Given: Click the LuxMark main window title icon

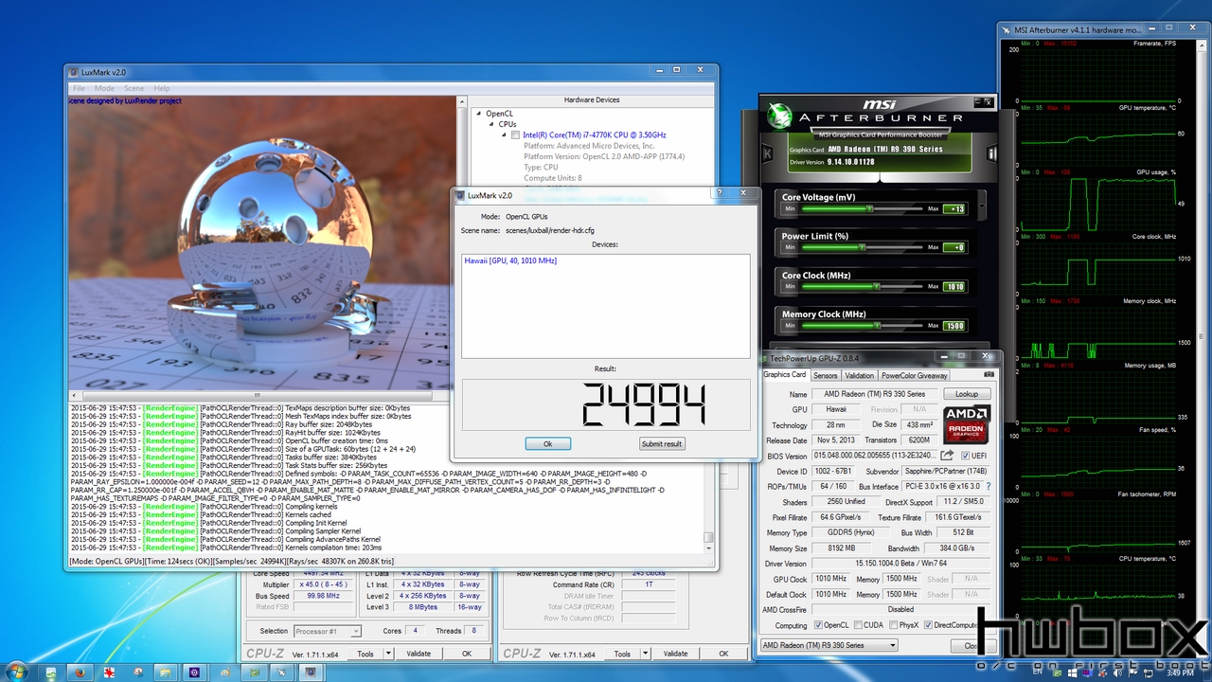Looking at the screenshot, I should [74, 72].
